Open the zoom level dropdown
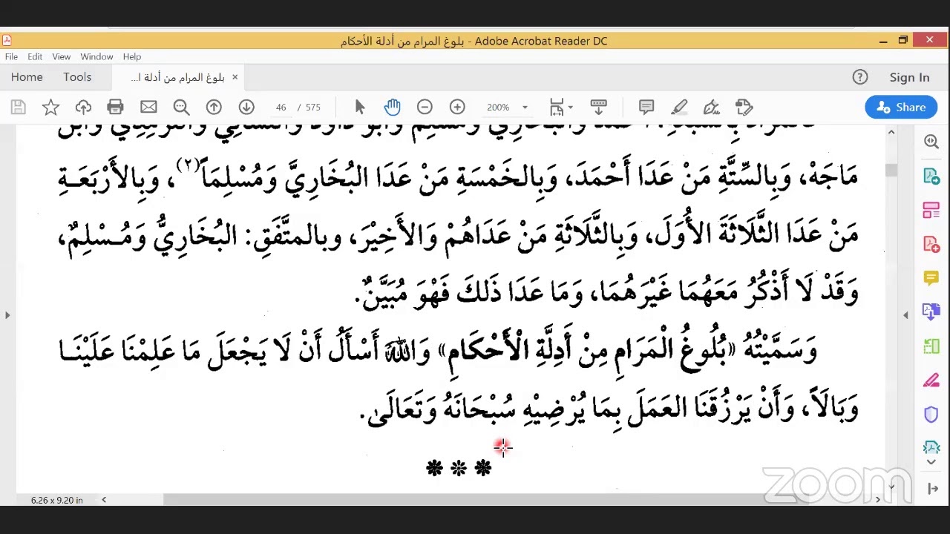 [525, 108]
